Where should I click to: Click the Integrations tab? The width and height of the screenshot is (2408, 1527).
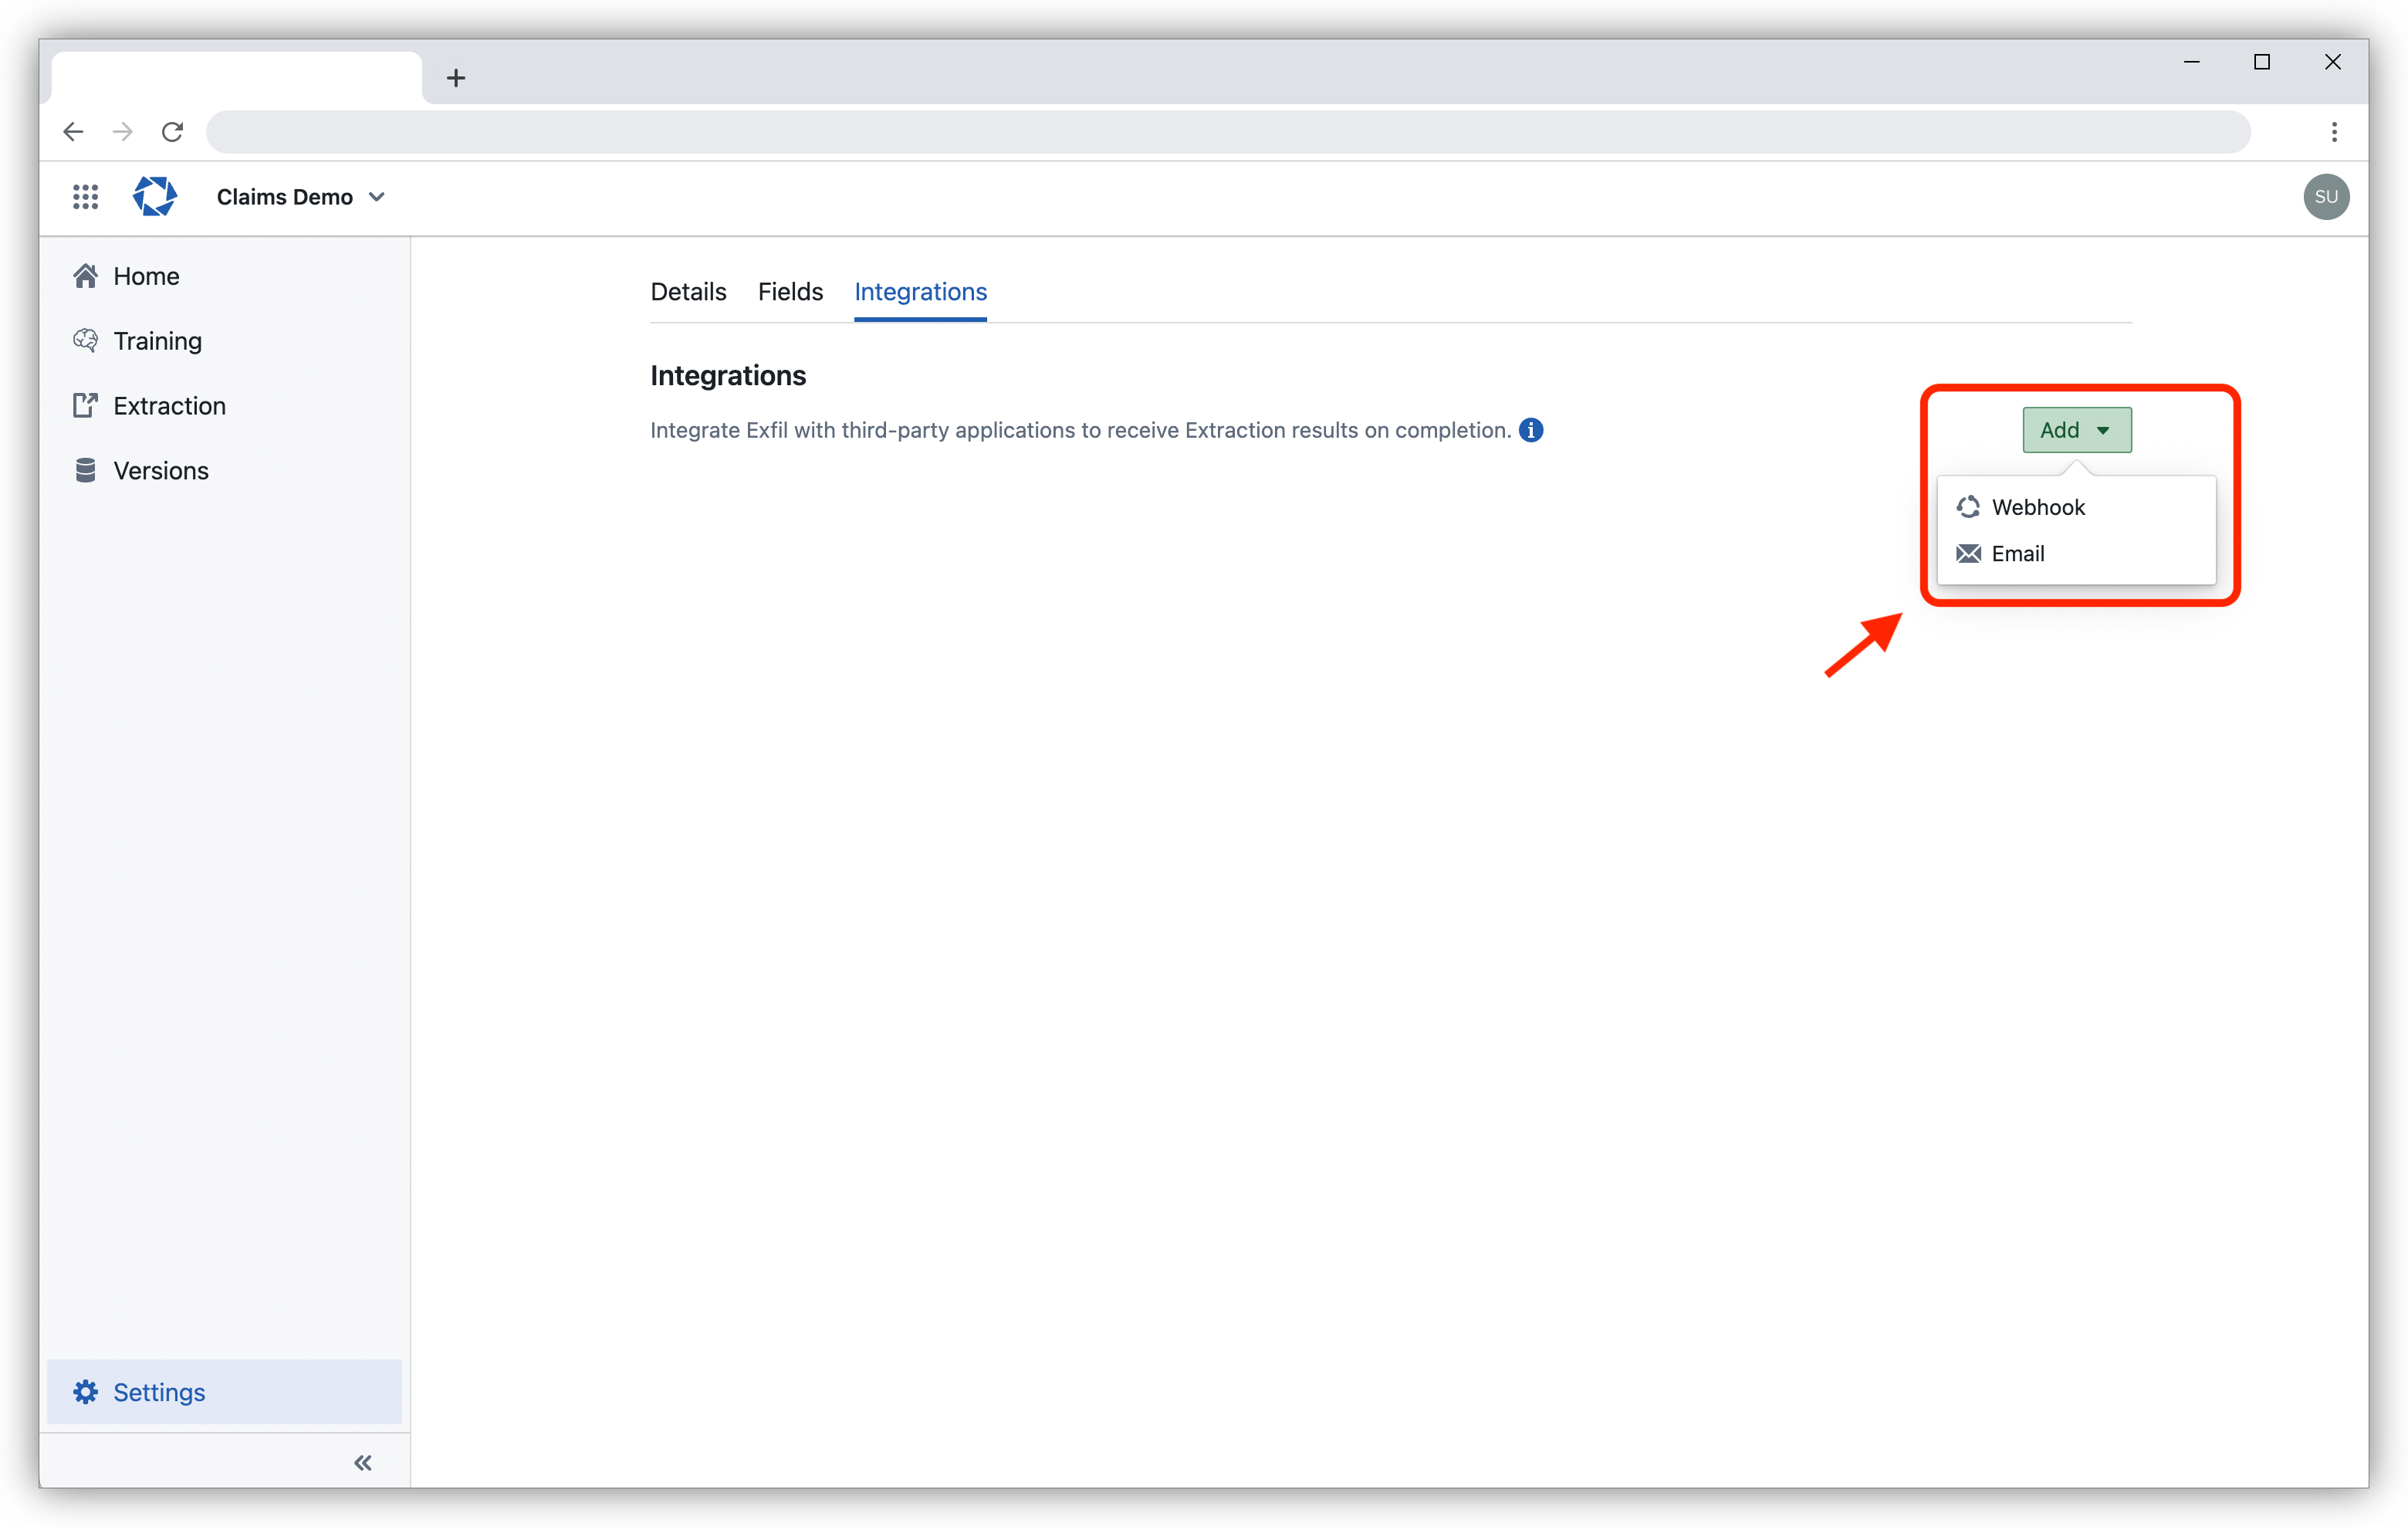coord(920,291)
